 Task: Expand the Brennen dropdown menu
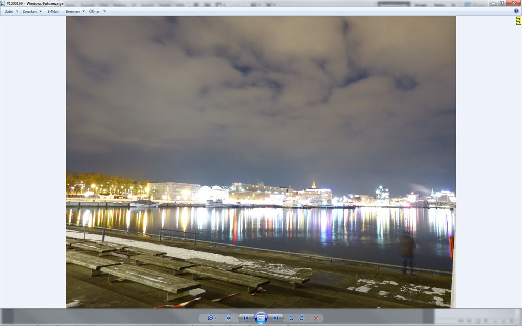pos(75,11)
